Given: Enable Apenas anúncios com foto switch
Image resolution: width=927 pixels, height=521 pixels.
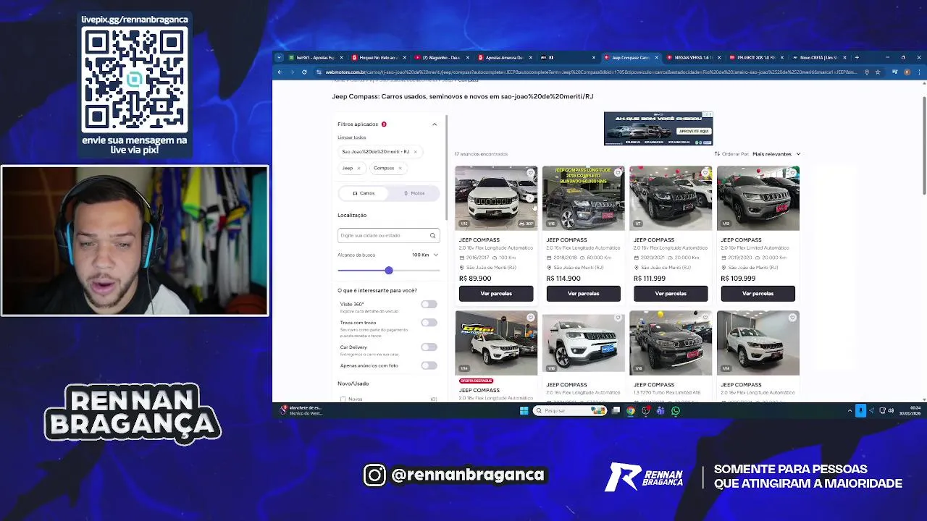Looking at the screenshot, I should (429, 365).
